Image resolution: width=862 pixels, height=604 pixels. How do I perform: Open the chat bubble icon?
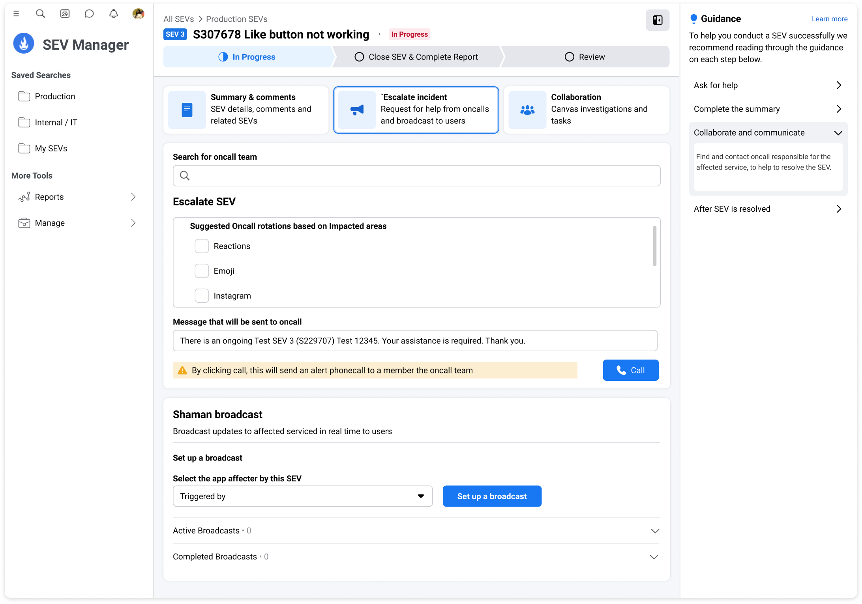coord(89,14)
